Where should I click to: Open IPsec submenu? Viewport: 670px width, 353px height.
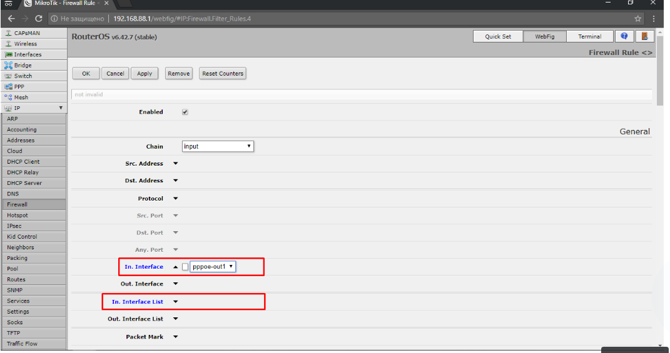pos(34,226)
